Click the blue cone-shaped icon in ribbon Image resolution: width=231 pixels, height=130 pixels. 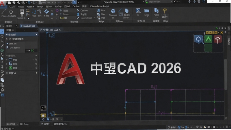pos(78,14)
